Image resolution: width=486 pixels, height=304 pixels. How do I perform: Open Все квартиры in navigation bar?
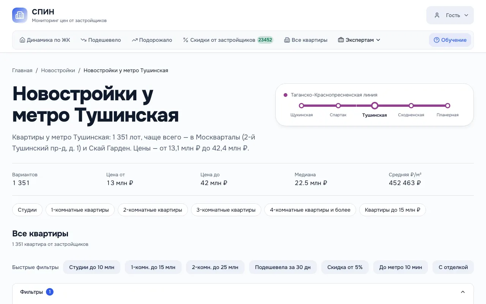pyautogui.click(x=306, y=40)
